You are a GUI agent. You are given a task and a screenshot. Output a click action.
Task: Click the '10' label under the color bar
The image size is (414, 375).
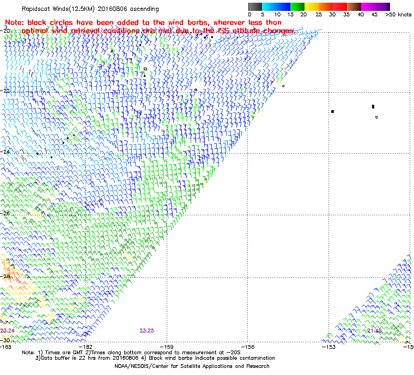[x=277, y=15]
